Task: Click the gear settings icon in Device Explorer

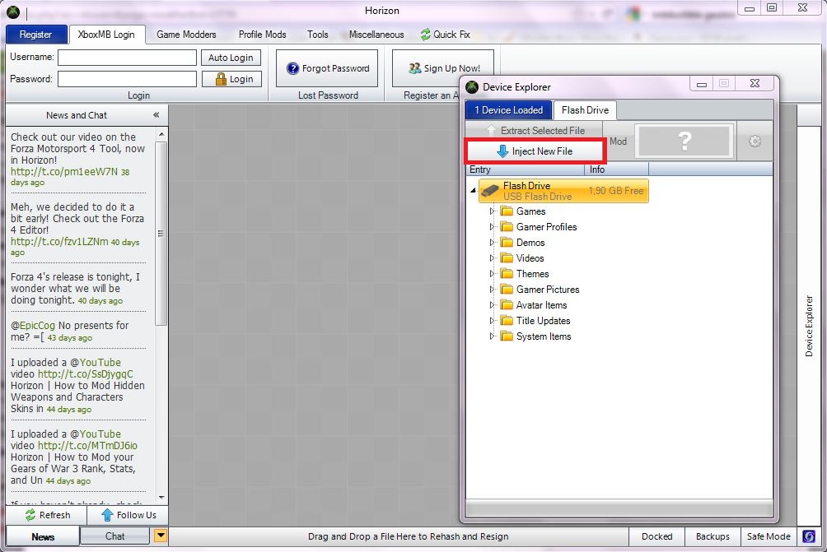Action: click(x=755, y=141)
